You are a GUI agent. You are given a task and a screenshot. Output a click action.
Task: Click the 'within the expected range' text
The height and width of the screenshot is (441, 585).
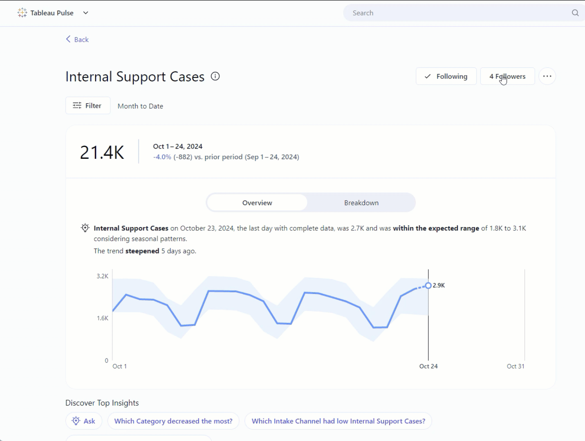click(x=436, y=228)
